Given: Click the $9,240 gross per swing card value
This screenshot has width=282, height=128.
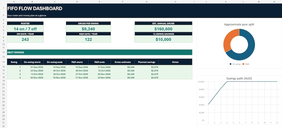Looking at the screenshot, I should point(88,29).
